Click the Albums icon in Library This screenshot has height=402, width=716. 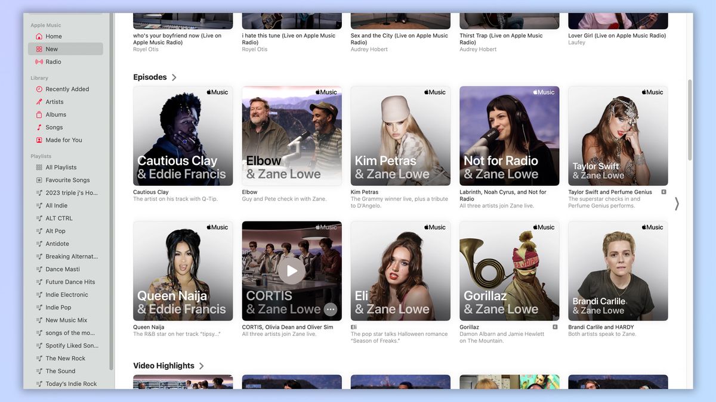pyautogui.click(x=39, y=114)
